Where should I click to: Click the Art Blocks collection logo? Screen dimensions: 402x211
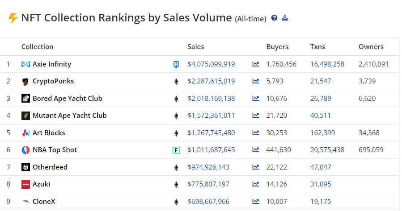[25, 133]
